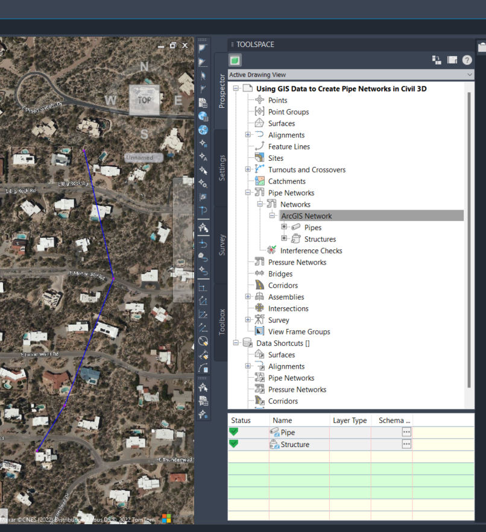This screenshot has width=486, height=532.
Task: Select the Point Name icon with letter A
Action: (x=203, y=157)
